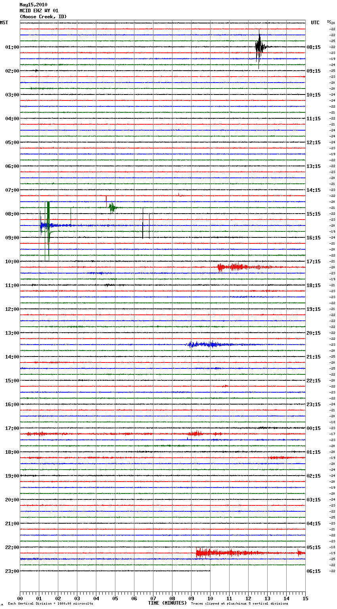Click the 01:00 MST time label
The width and height of the screenshot is (337, 609).
coord(12,47)
